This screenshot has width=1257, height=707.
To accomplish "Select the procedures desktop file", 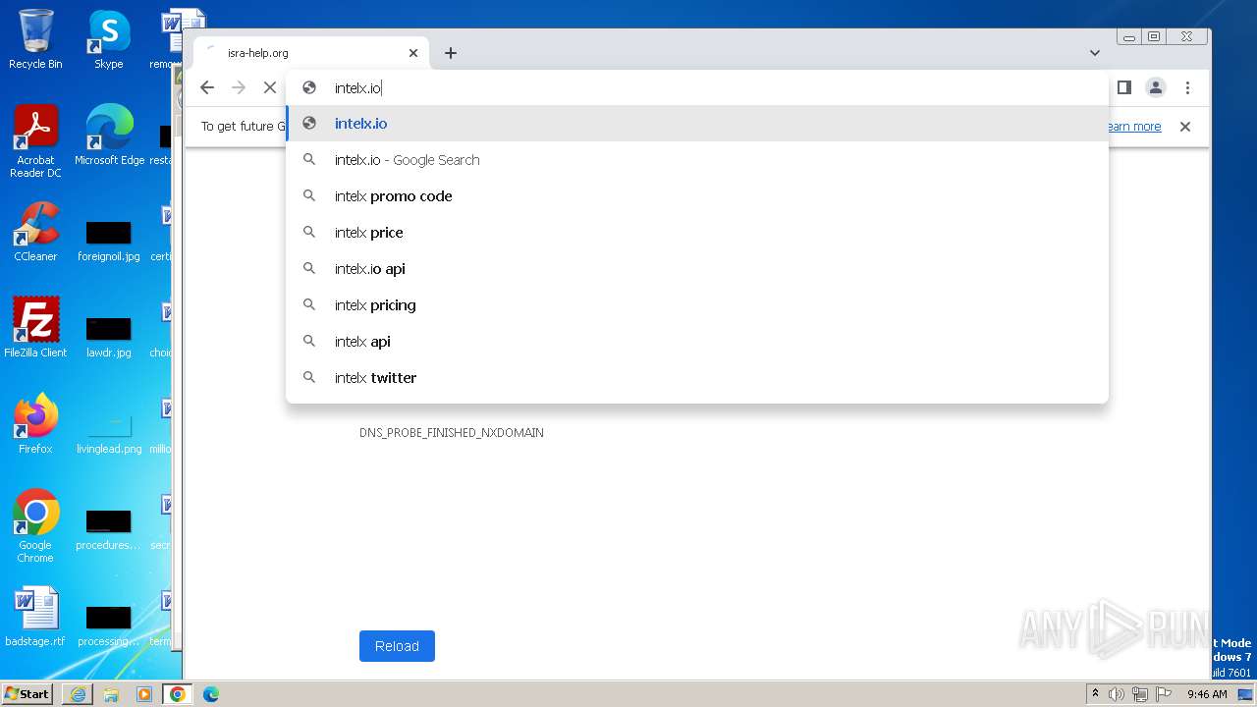I will coord(109,530).
